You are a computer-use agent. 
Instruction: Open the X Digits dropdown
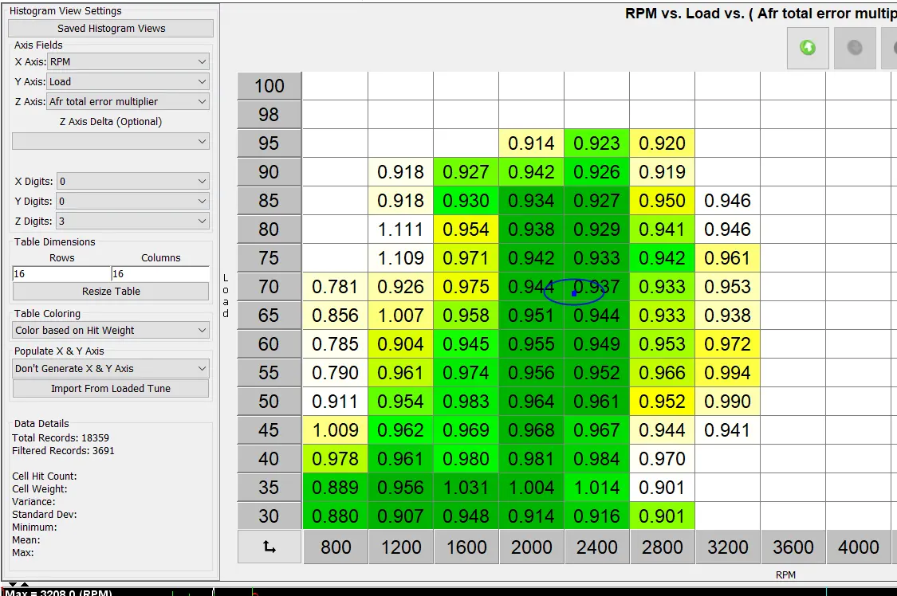[132, 181]
